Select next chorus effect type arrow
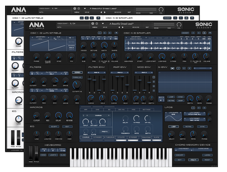 pyautogui.click(x=109, y=115)
